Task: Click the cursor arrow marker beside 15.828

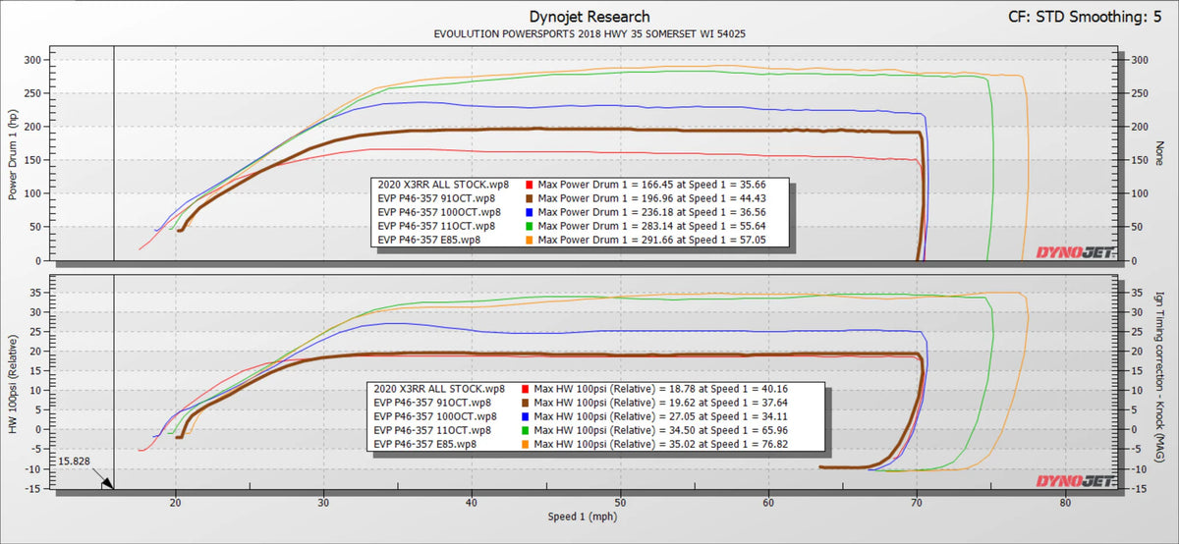Action: point(107,482)
